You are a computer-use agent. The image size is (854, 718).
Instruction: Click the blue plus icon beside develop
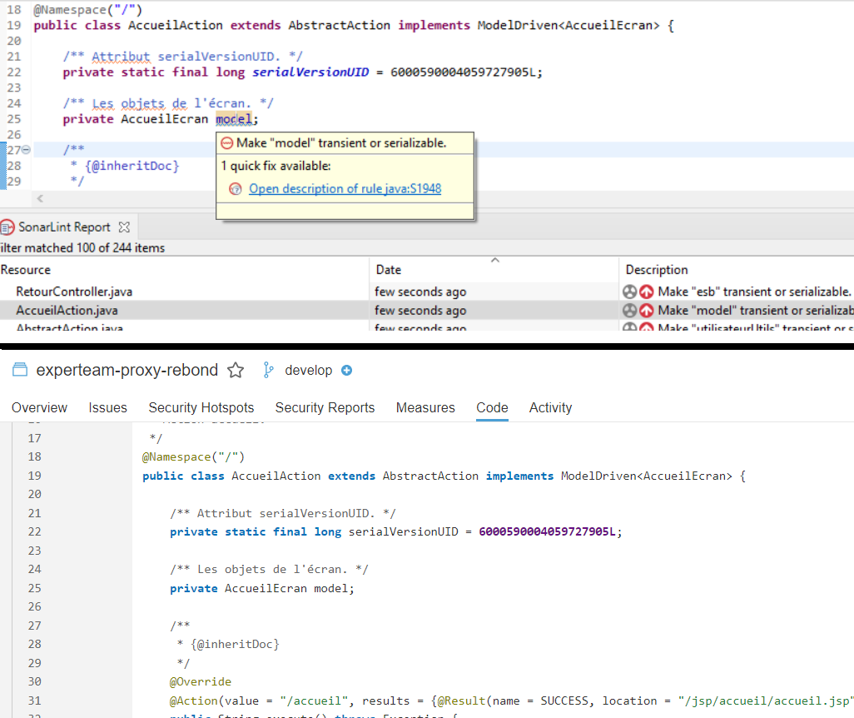pyautogui.click(x=347, y=371)
